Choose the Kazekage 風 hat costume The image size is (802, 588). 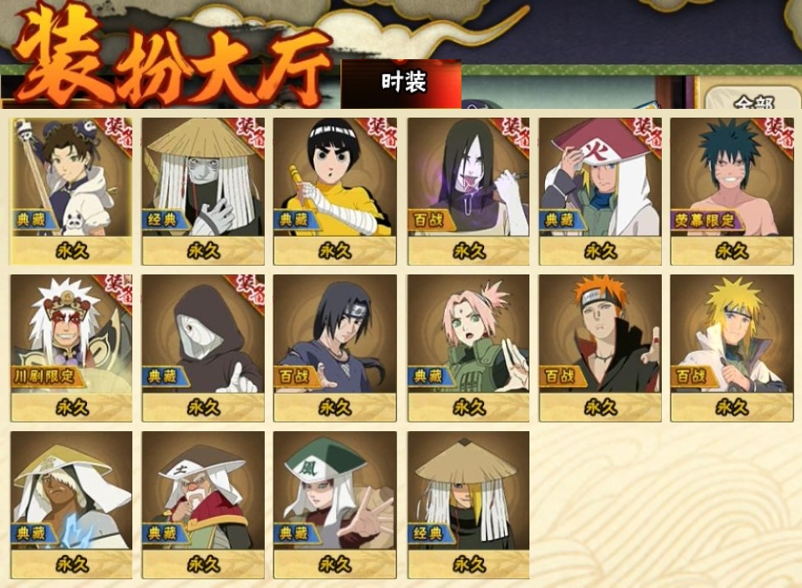pos(335,505)
